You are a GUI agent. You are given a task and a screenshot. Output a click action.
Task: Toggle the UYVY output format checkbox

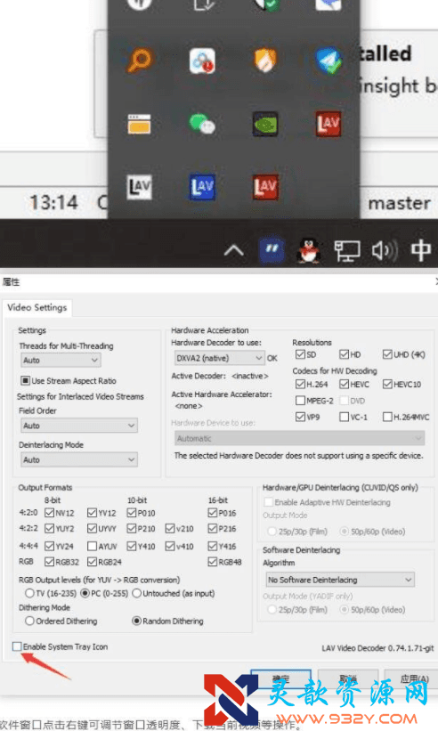click(92, 529)
